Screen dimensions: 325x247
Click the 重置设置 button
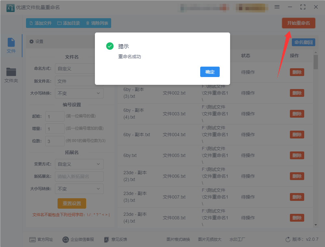point(72,203)
